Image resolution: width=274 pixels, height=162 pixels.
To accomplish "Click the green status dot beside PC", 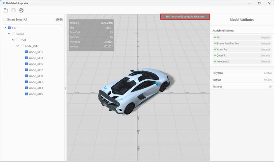I will click(215, 38).
